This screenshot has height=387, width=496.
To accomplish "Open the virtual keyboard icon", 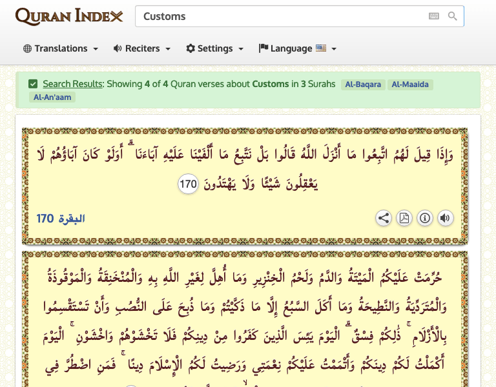I will 434,16.
